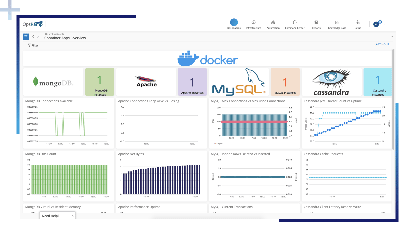Open the MongoDB Instances count tile
400x230 pixels.
(100, 82)
